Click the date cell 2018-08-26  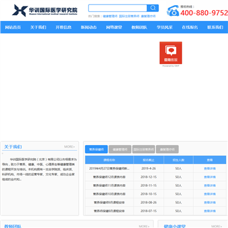[149, 203]
